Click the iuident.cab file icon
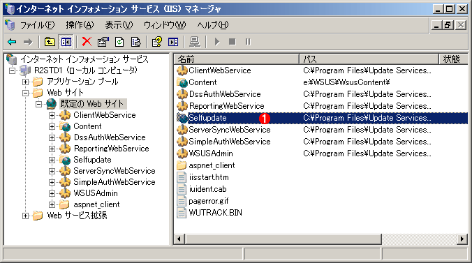The height and width of the screenshot is (263, 472). tap(182, 189)
